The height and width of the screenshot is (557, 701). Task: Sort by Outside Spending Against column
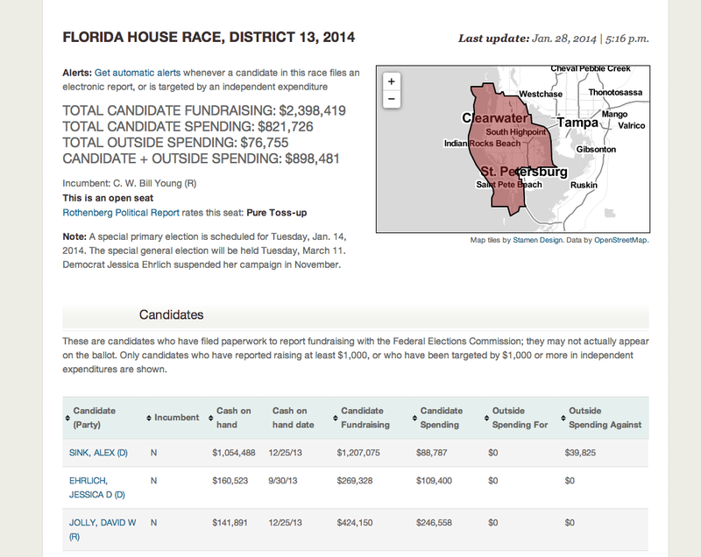pos(605,418)
